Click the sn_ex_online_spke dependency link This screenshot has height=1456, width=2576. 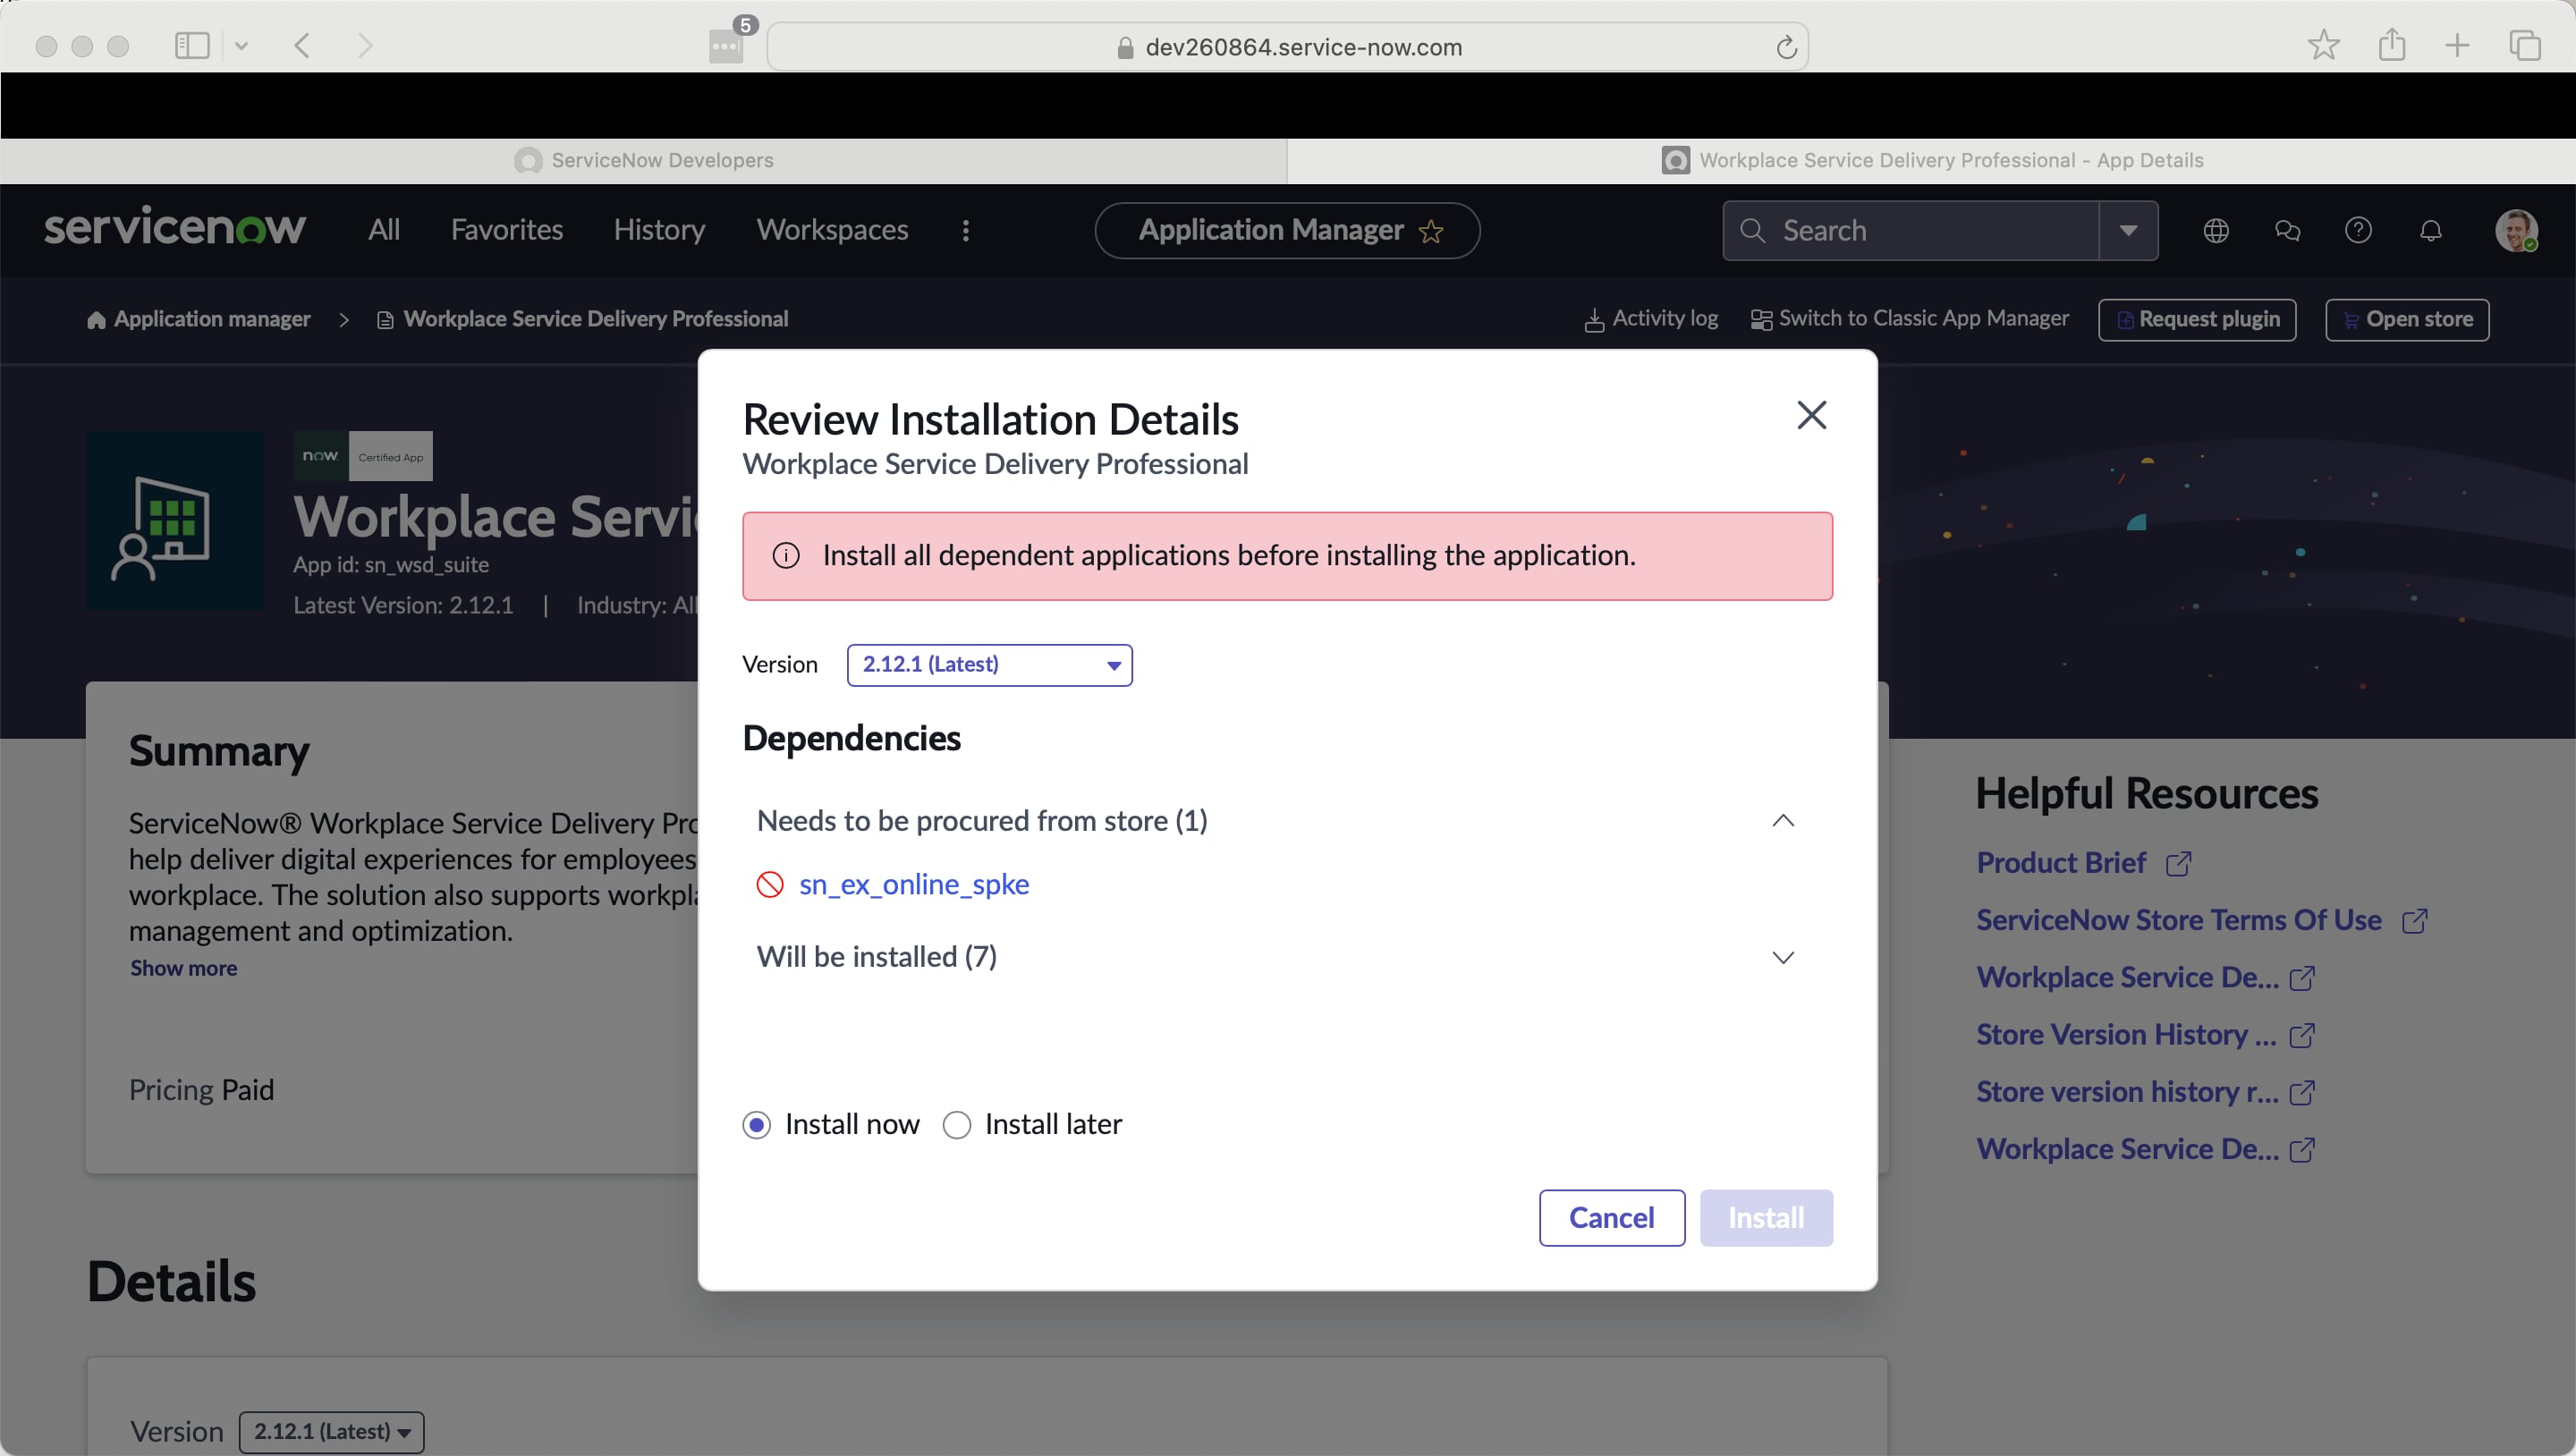pyautogui.click(x=913, y=883)
